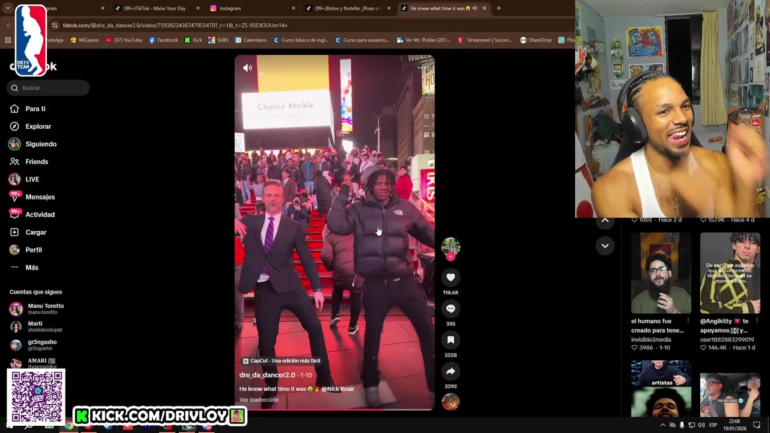Open the Chrome apps grid icon
770x433 pixels.
(8, 40)
